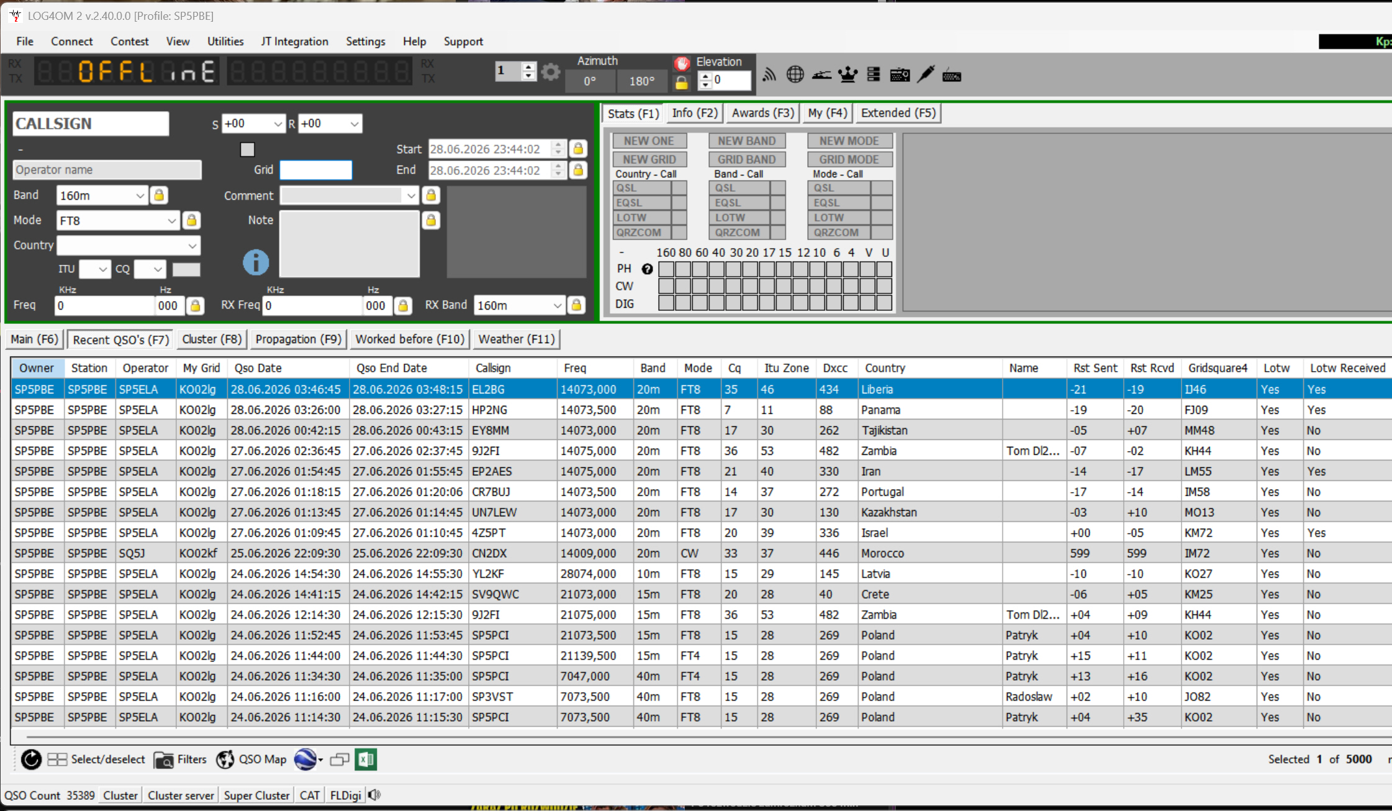1392x811 pixels.
Task: Toggle the RX Band lock padlock
Action: pos(576,305)
